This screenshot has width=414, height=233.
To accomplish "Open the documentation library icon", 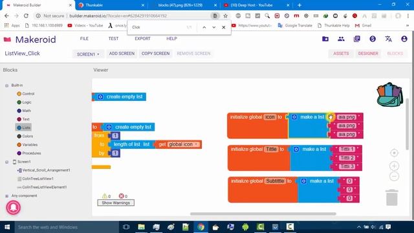I will pos(356,39).
